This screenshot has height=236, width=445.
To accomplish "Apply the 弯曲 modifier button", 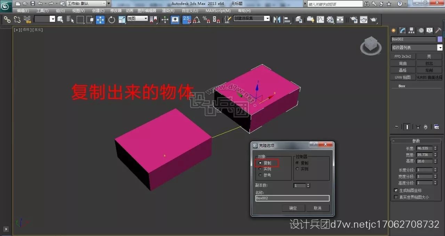I will 403,63.
